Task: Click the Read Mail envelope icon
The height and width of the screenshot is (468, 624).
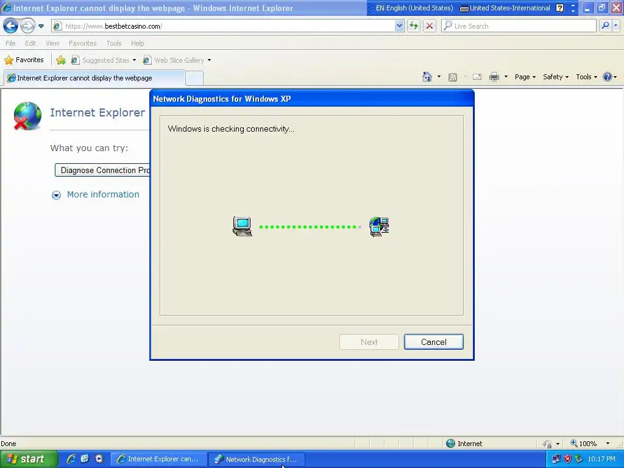Action: coord(477,77)
